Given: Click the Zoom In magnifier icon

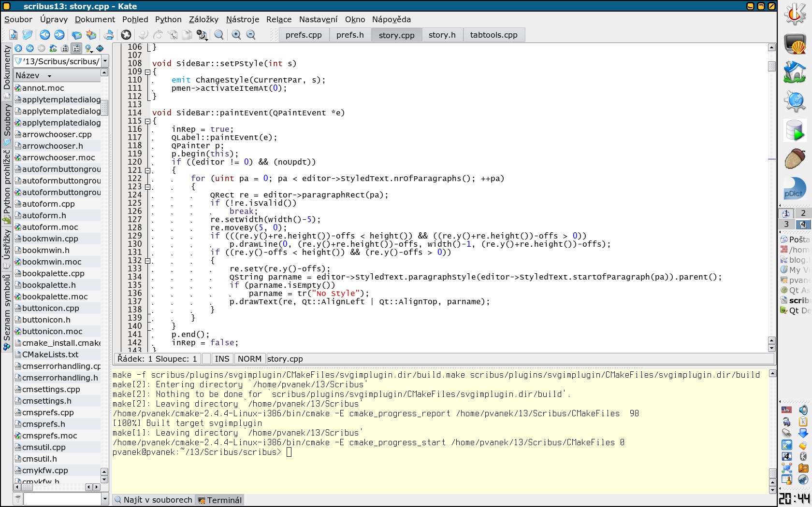Looking at the screenshot, I should (x=236, y=35).
